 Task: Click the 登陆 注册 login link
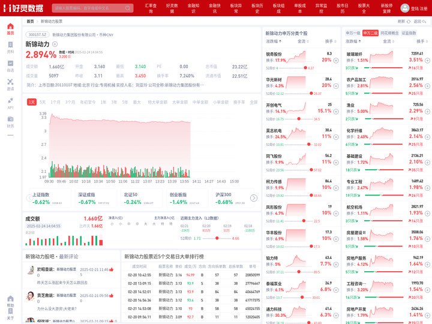[x=419, y=8]
